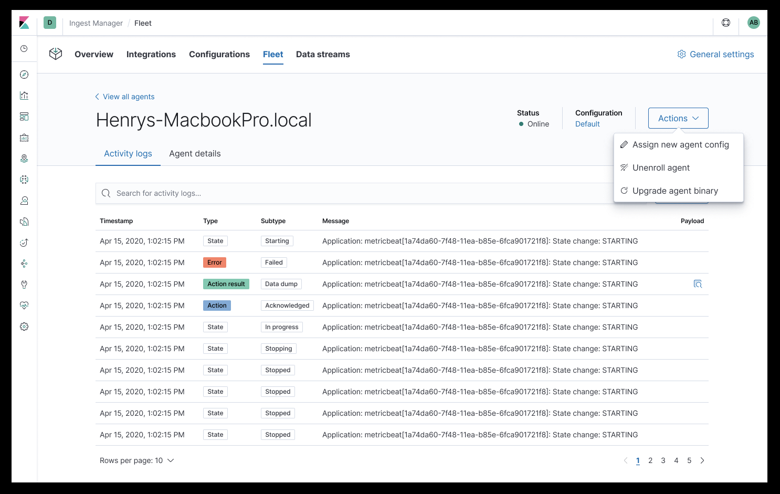Switch to Configurations tab
This screenshot has height=494, width=780.
point(219,54)
